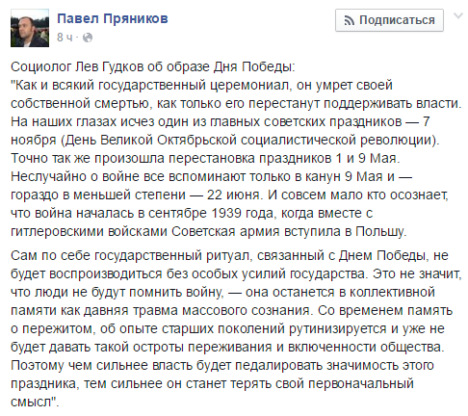Click the line starting 'Поэтому чем сильнее власть'
This screenshot has width=468, height=416.
tap(222, 365)
